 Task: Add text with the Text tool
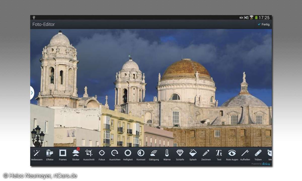pos(219,155)
